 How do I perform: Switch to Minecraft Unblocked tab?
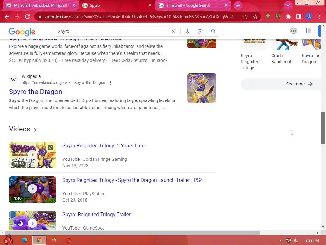click(x=40, y=5)
